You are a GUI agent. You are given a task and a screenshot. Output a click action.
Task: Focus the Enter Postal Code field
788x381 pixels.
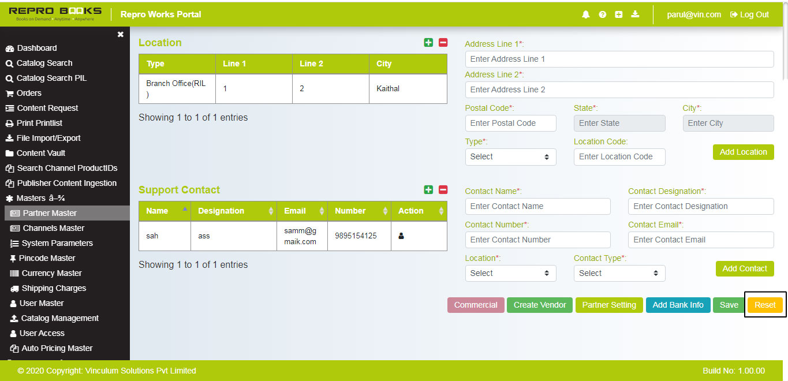tap(510, 124)
